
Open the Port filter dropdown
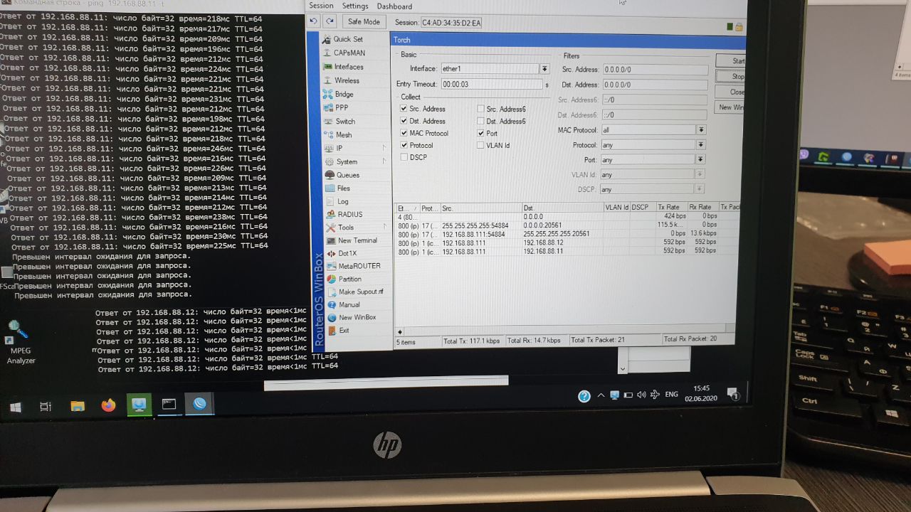[x=700, y=160]
